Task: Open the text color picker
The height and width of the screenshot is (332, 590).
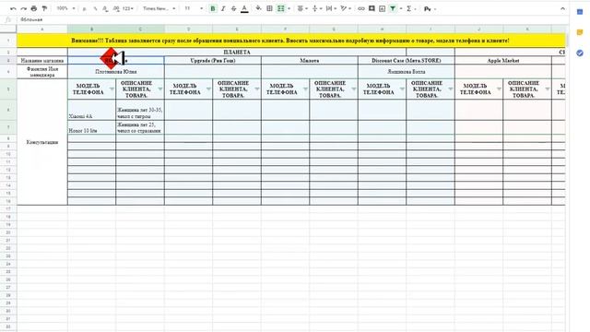Action: coord(244,8)
